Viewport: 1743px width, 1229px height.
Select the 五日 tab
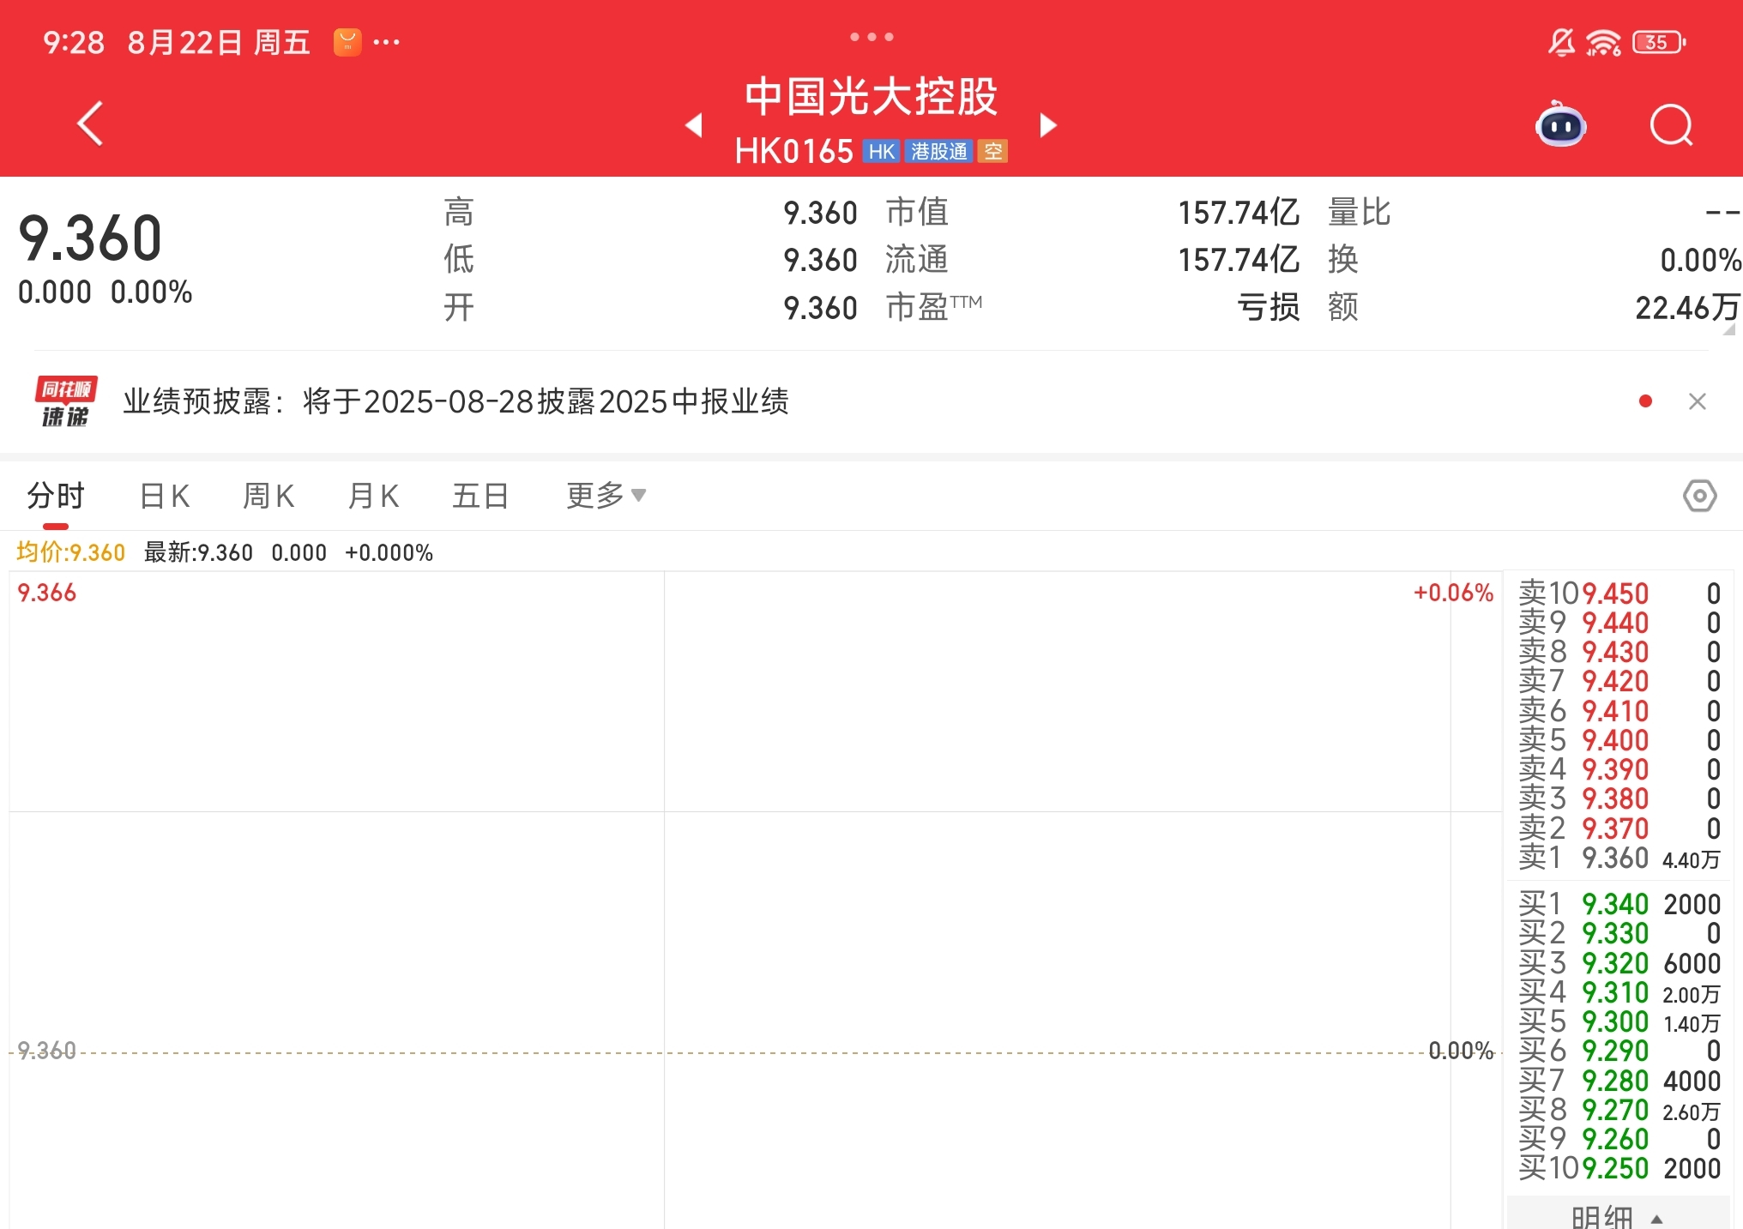point(481,496)
